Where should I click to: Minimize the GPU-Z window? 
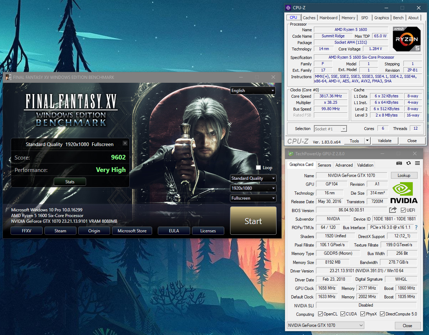pos(382,154)
